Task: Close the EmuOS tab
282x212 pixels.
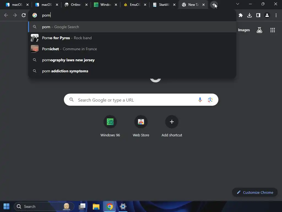Action: click(x=145, y=5)
